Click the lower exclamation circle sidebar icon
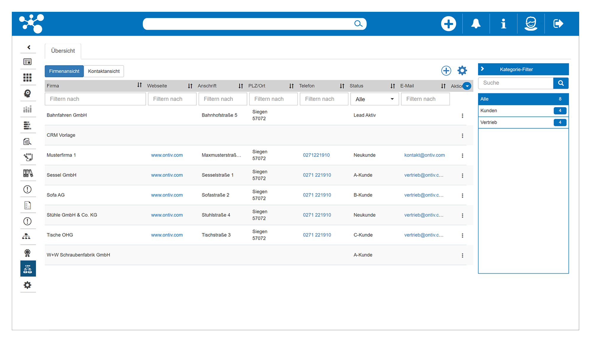Screen dimensions: 591x342 (x=27, y=221)
